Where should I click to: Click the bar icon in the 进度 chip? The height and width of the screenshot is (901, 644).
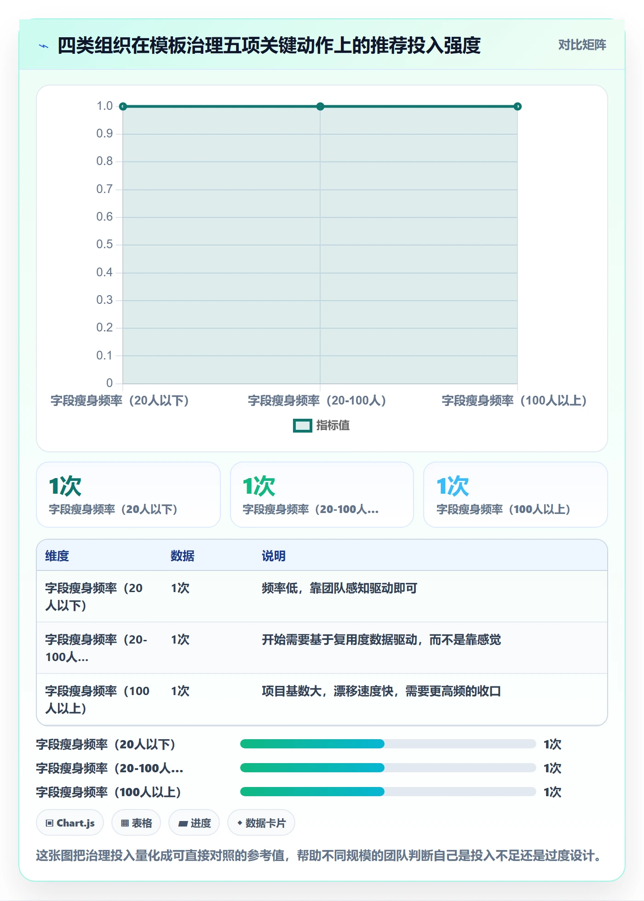pyautogui.click(x=183, y=824)
